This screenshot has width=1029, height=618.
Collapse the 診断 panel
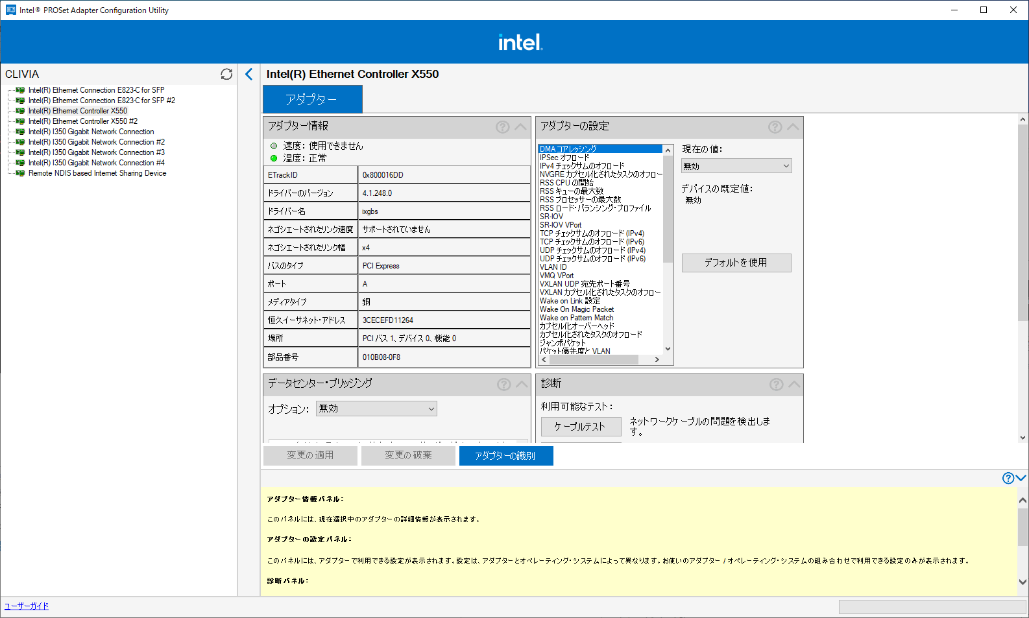[x=794, y=385]
